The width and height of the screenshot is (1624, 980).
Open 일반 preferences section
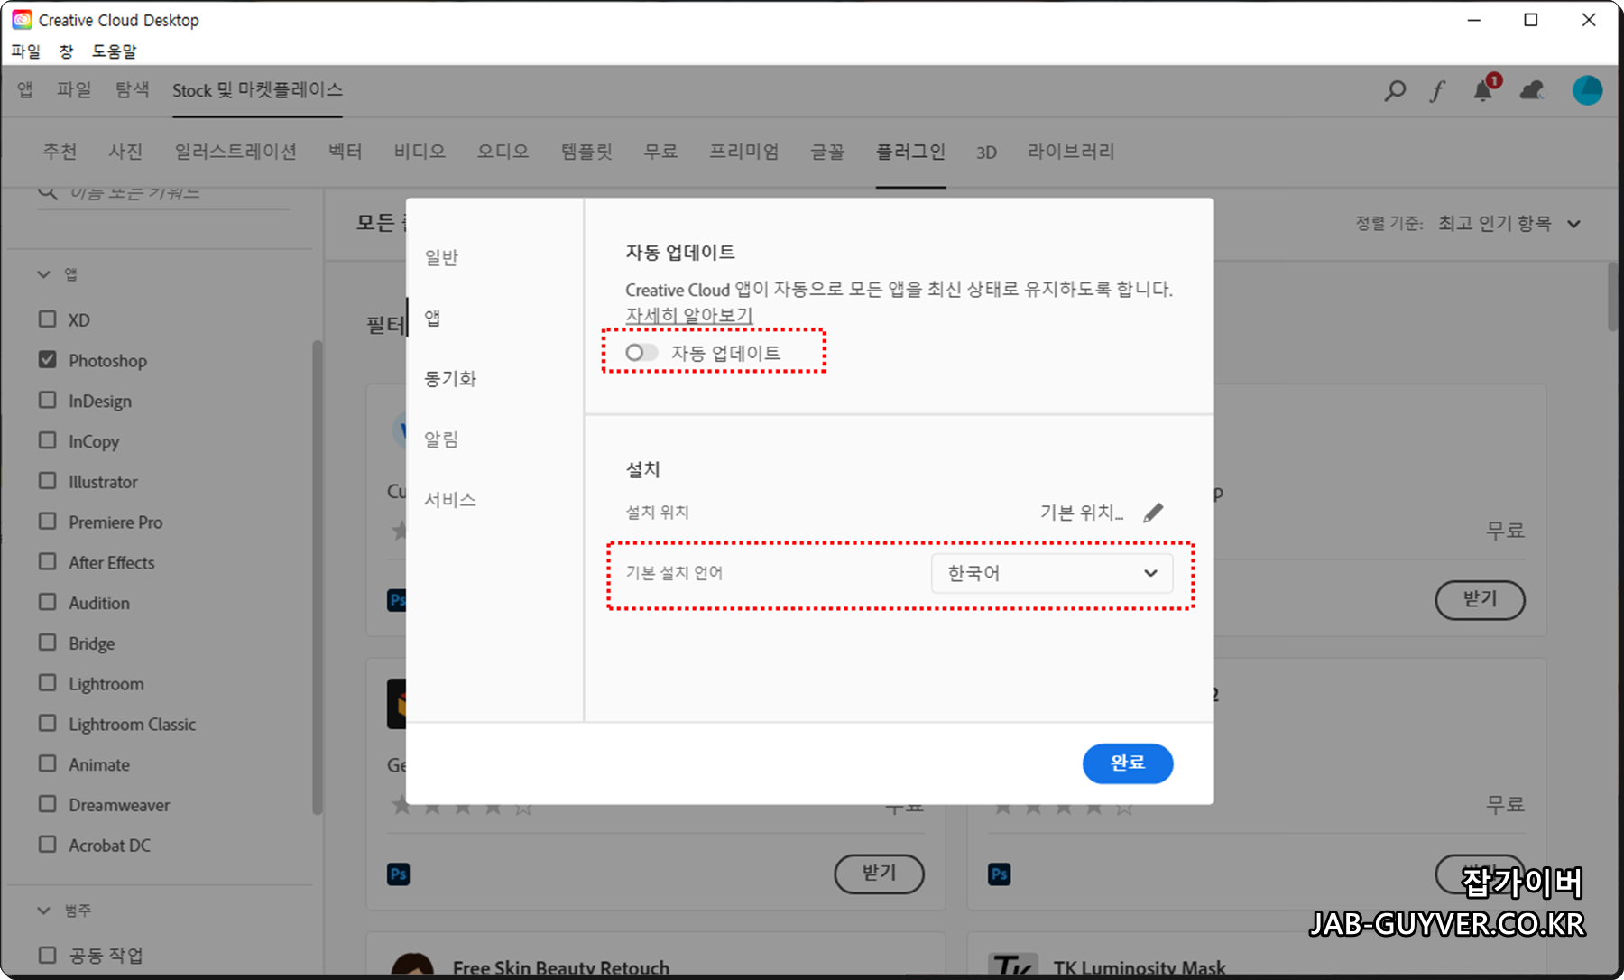[441, 257]
